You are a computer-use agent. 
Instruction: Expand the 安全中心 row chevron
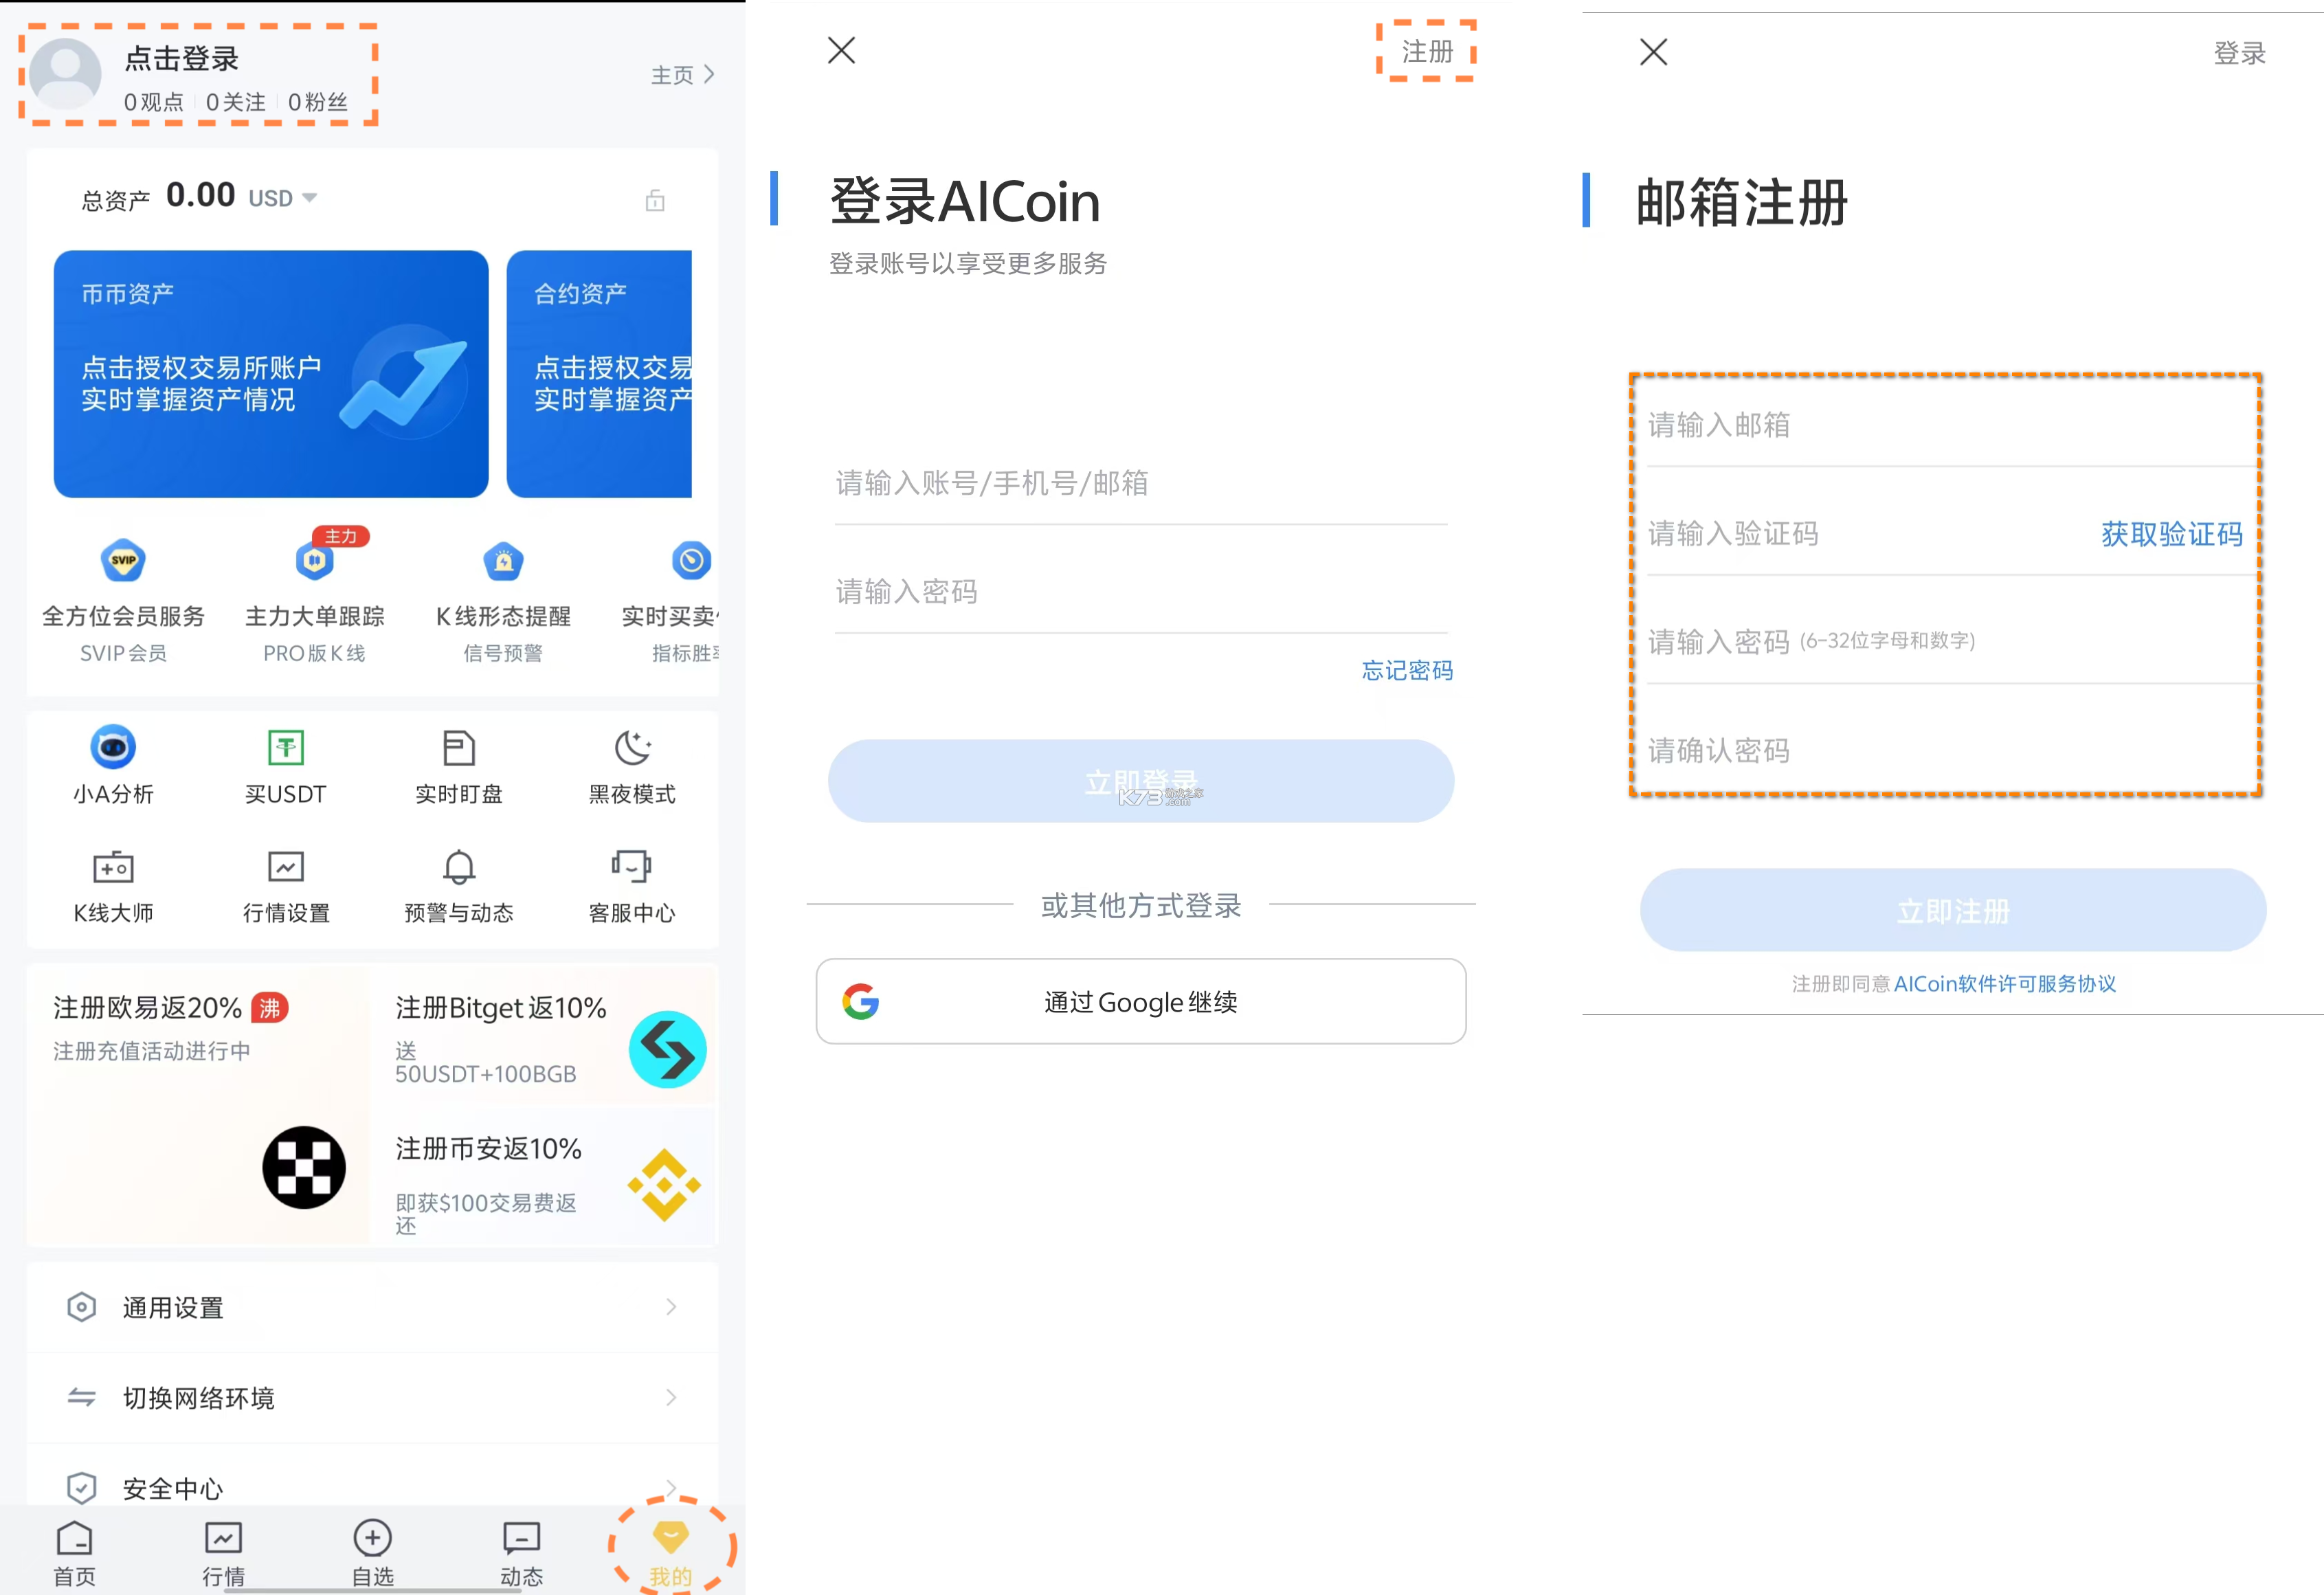click(671, 1488)
